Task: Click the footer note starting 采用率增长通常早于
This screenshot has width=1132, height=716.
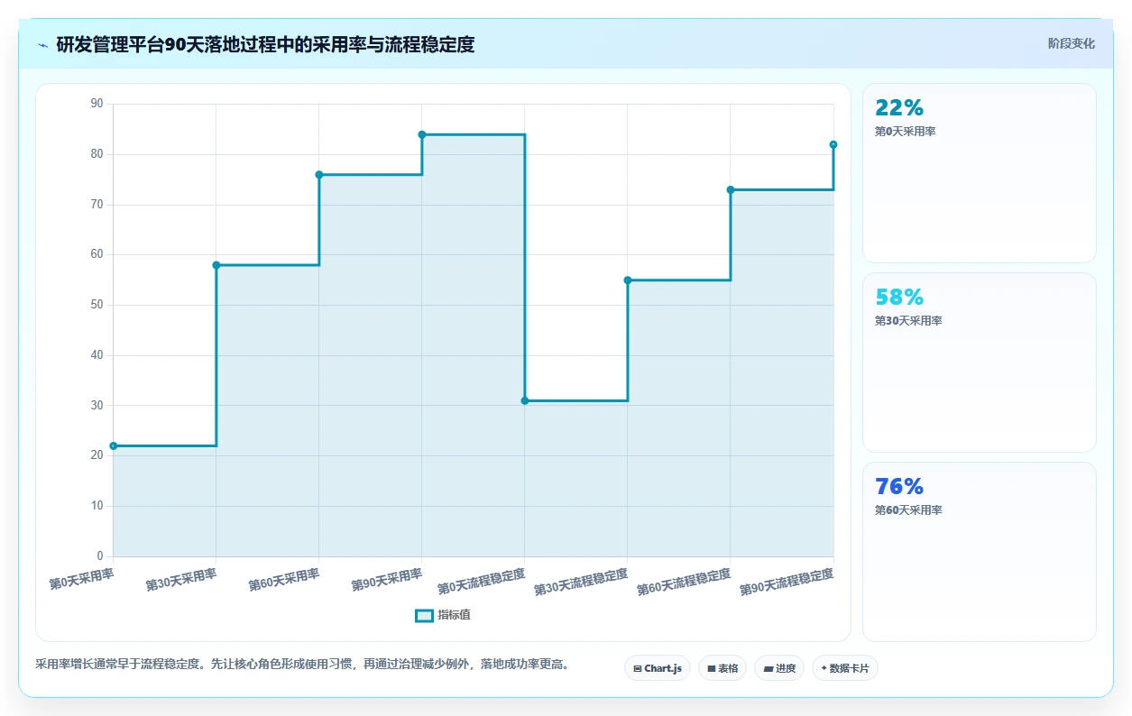Action: [302, 665]
